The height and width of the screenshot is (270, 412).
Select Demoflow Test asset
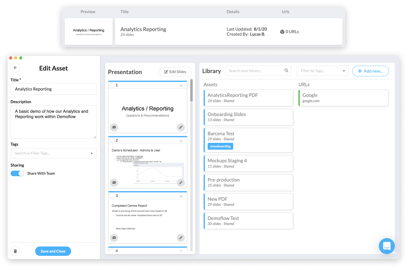coord(248,221)
